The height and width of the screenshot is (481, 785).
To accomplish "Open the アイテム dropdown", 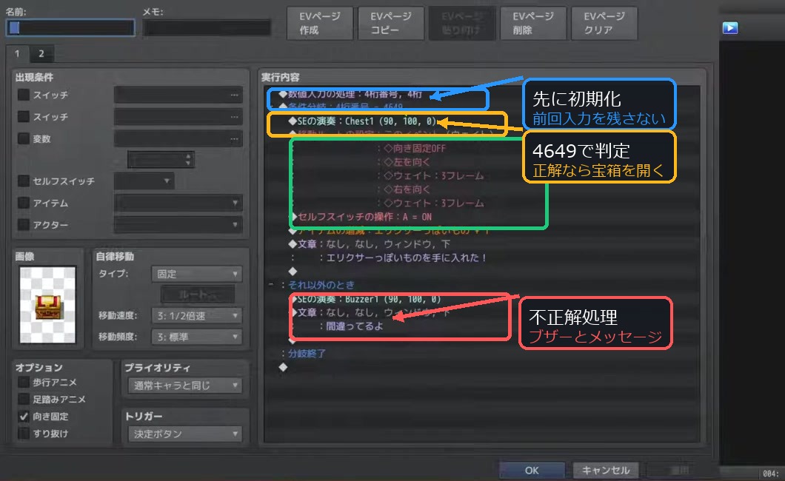I will pyautogui.click(x=178, y=203).
